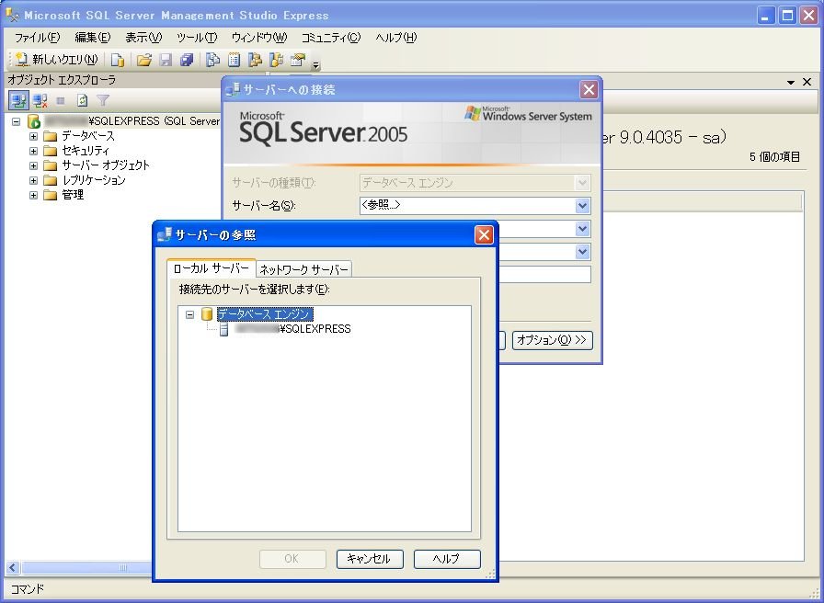Minimize the Management Studio Express window
The height and width of the screenshot is (603, 824).
coord(766,16)
